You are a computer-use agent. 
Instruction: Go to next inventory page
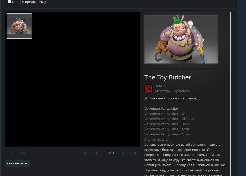pyautogui.click(x=123, y=153)
